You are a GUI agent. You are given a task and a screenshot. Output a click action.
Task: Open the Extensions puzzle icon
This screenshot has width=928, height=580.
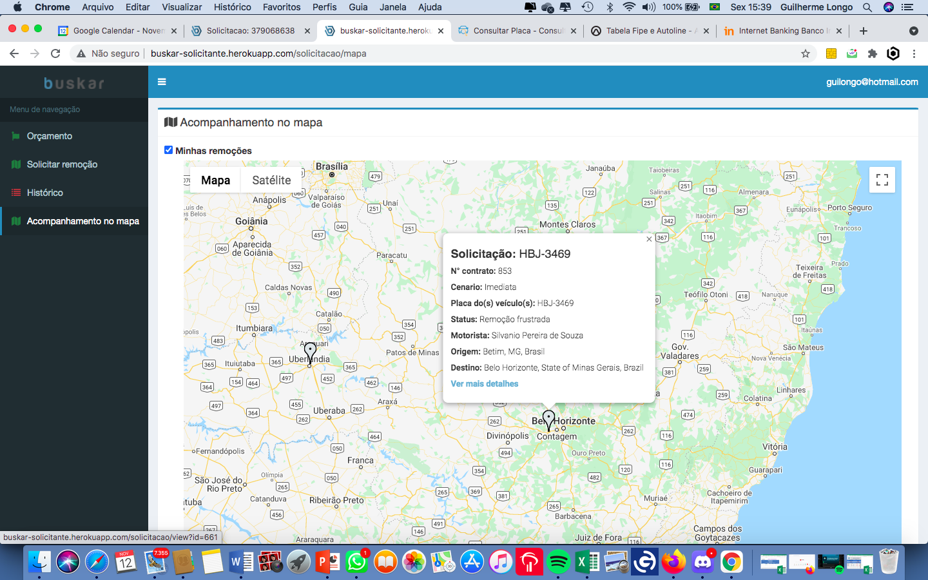click(873, 53)
